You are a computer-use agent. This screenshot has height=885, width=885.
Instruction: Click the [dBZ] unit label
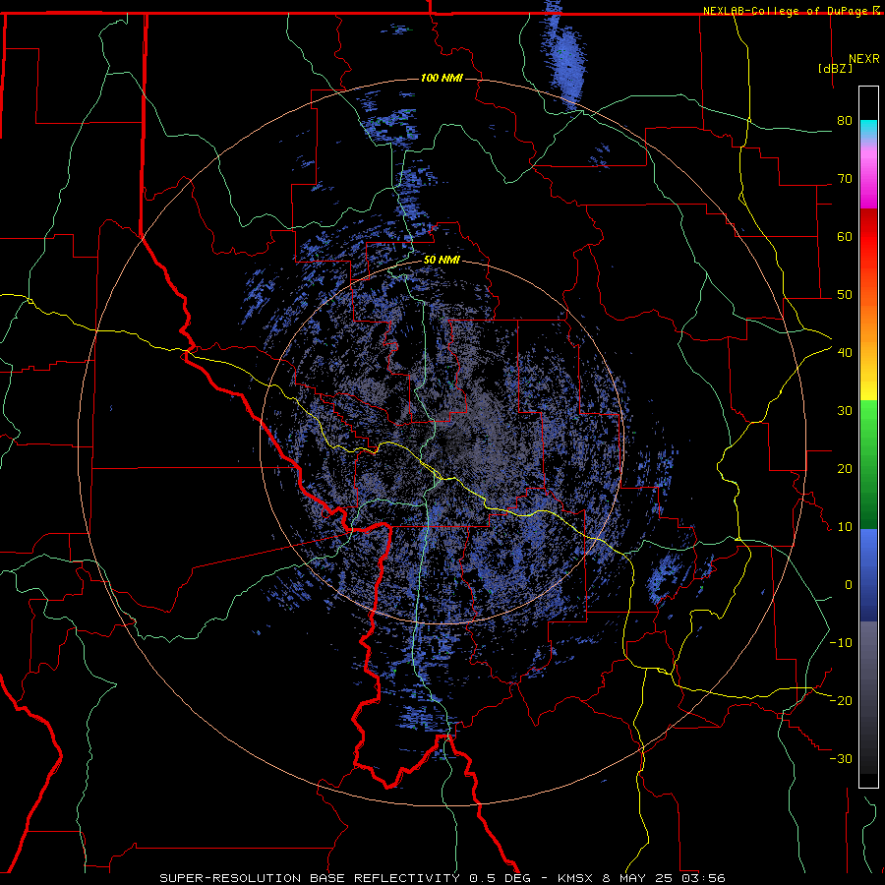click(835, 68)
